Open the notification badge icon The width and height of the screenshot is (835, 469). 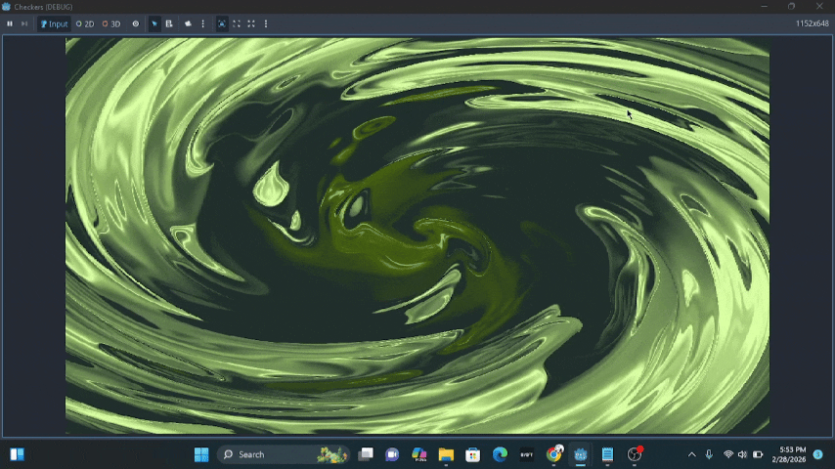pos(818,454)
